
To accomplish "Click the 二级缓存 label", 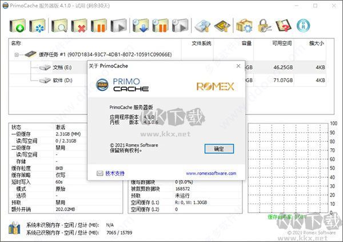I will click(x=21, y=148).
